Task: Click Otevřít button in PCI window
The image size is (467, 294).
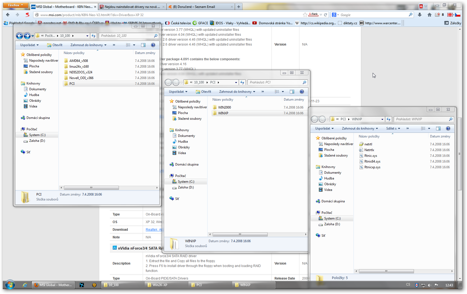Action: pos(203,92)
